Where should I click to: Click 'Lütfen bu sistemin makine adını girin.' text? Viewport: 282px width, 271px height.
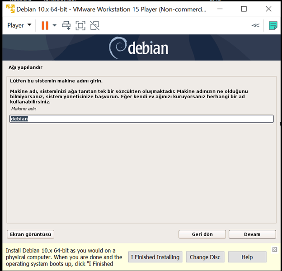tap(56, 81)
